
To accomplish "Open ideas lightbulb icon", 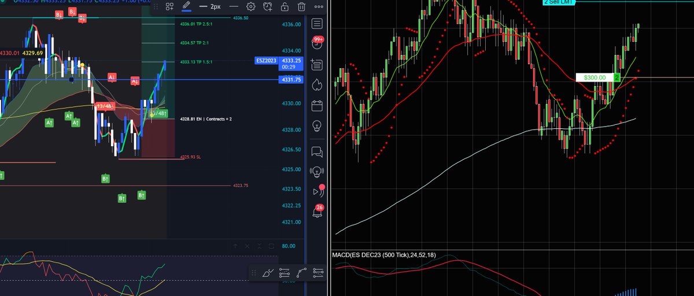I will 317,125.
